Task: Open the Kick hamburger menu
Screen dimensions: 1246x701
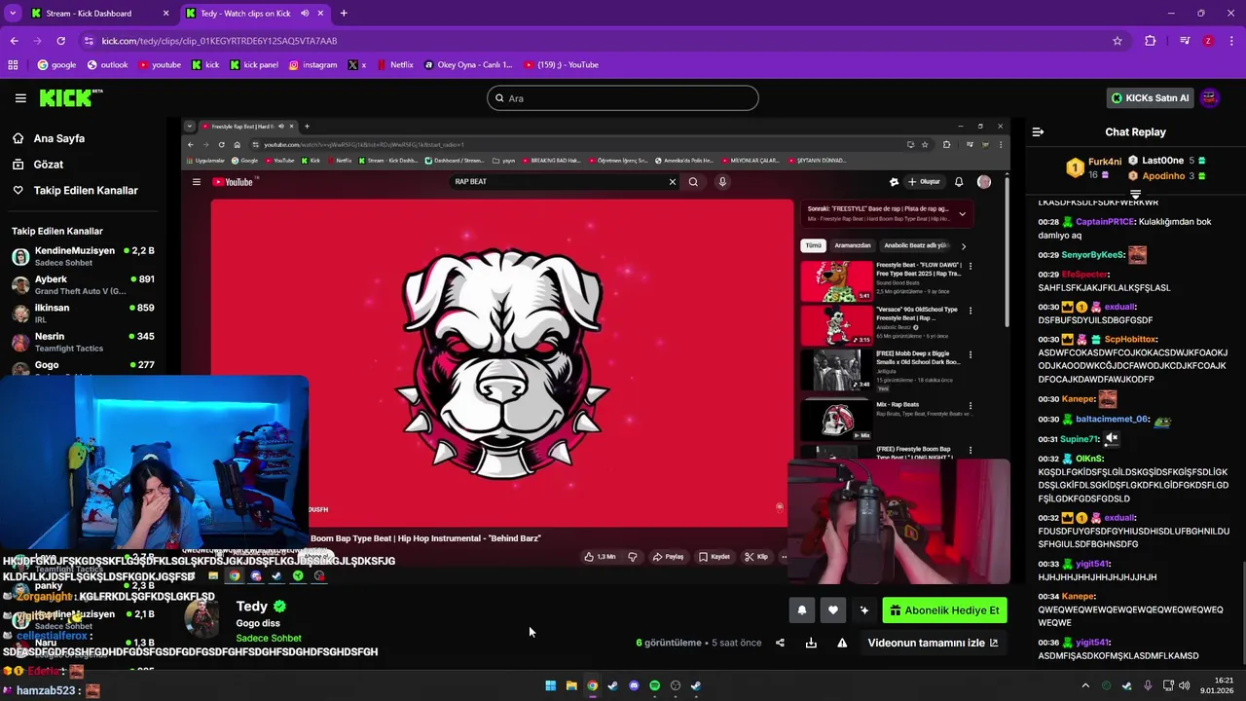Action: [20, 97]
